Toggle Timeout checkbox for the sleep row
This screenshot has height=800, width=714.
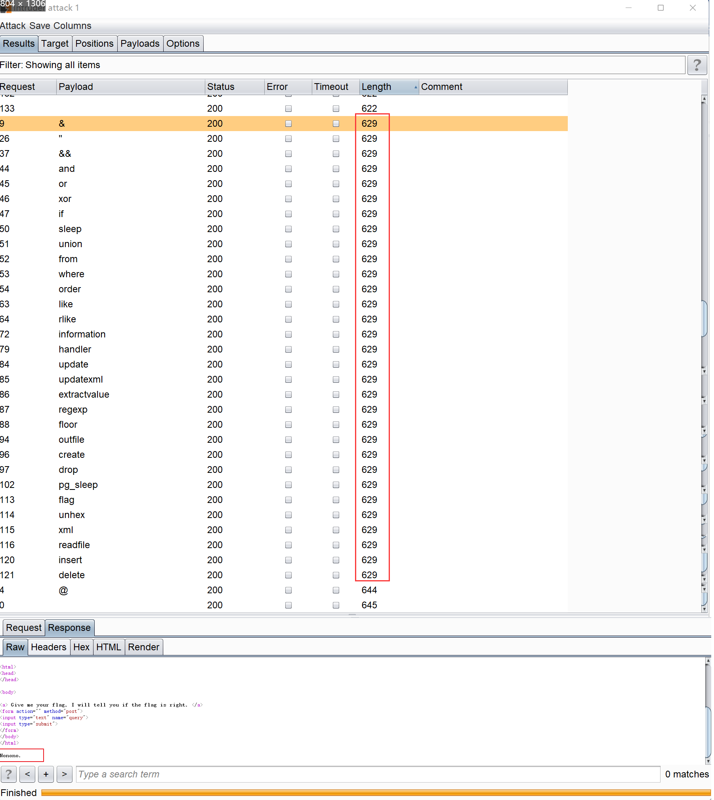[336, 229]
